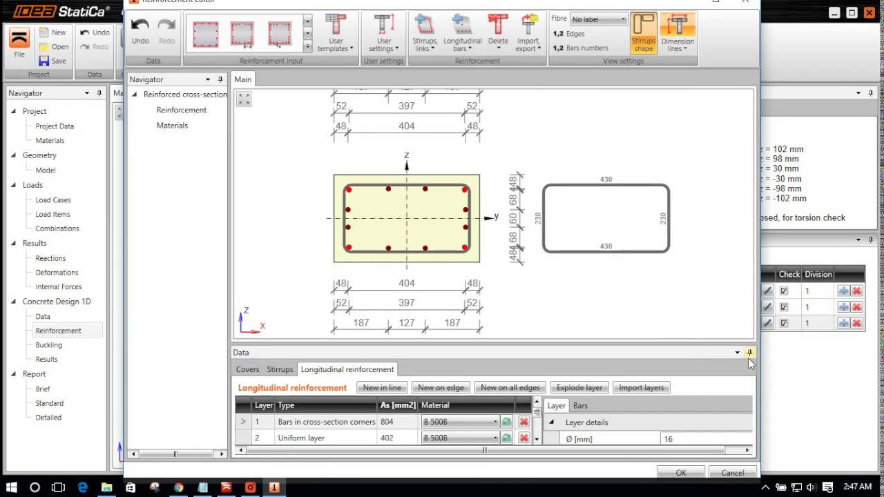The width and height of the screenshot is (884, 497).
Task: Open User settings in the ribbon
Action: (383, 32)
